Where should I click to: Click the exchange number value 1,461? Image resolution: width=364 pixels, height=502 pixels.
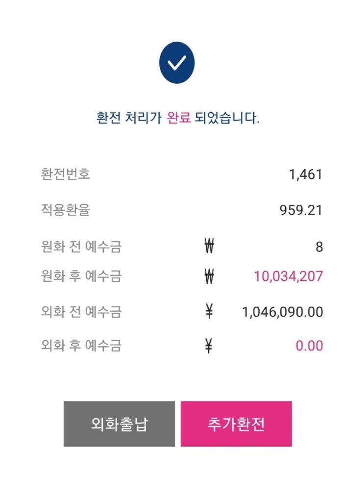click(x=306, y=175)
